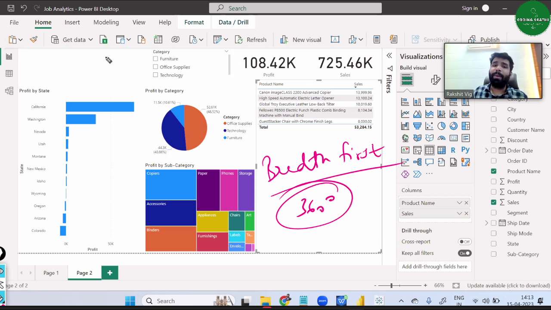This screenshot has height=310, width=551.
Task: Select Donut chart visualization icon
Action: click(x=453, y=126)
